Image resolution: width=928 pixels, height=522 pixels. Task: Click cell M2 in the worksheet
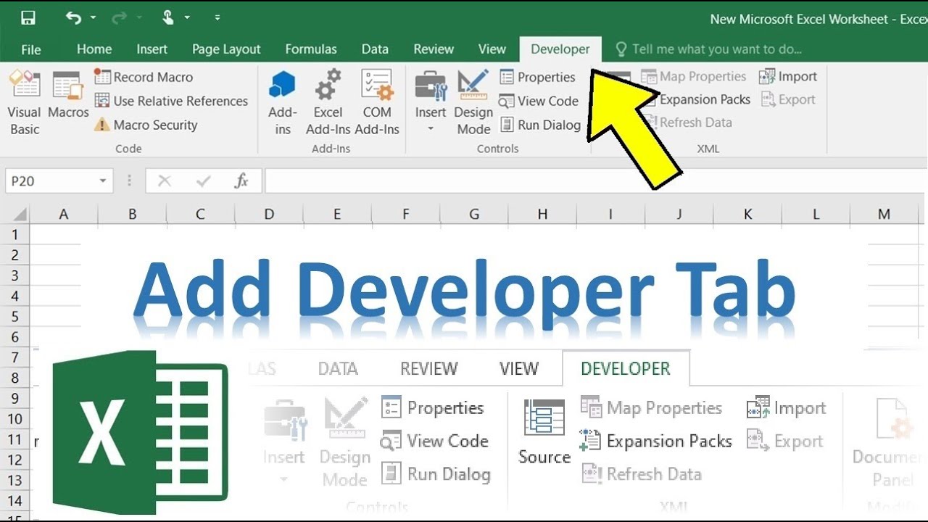point(884,255)
